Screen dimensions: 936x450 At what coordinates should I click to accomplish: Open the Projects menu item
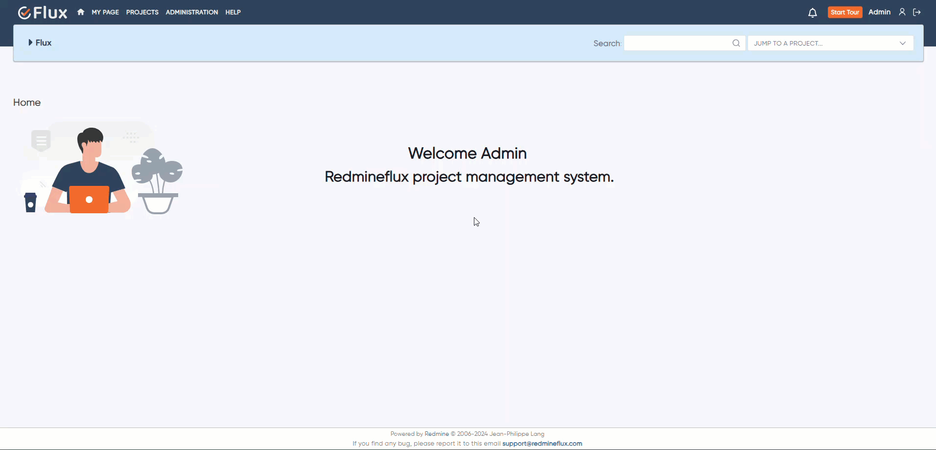click(x=142, y=12)
